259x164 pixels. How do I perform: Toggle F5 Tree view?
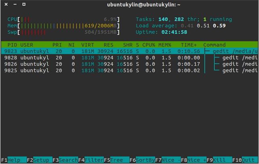coord(117,160)
